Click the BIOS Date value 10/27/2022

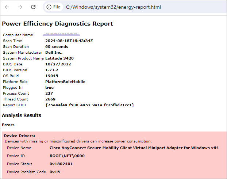[58, 64]
